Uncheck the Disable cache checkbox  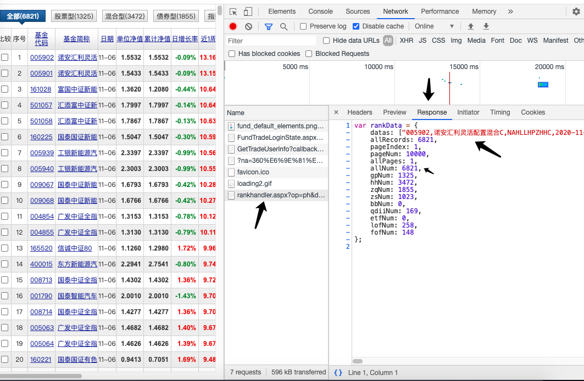[x=356, y=26]
